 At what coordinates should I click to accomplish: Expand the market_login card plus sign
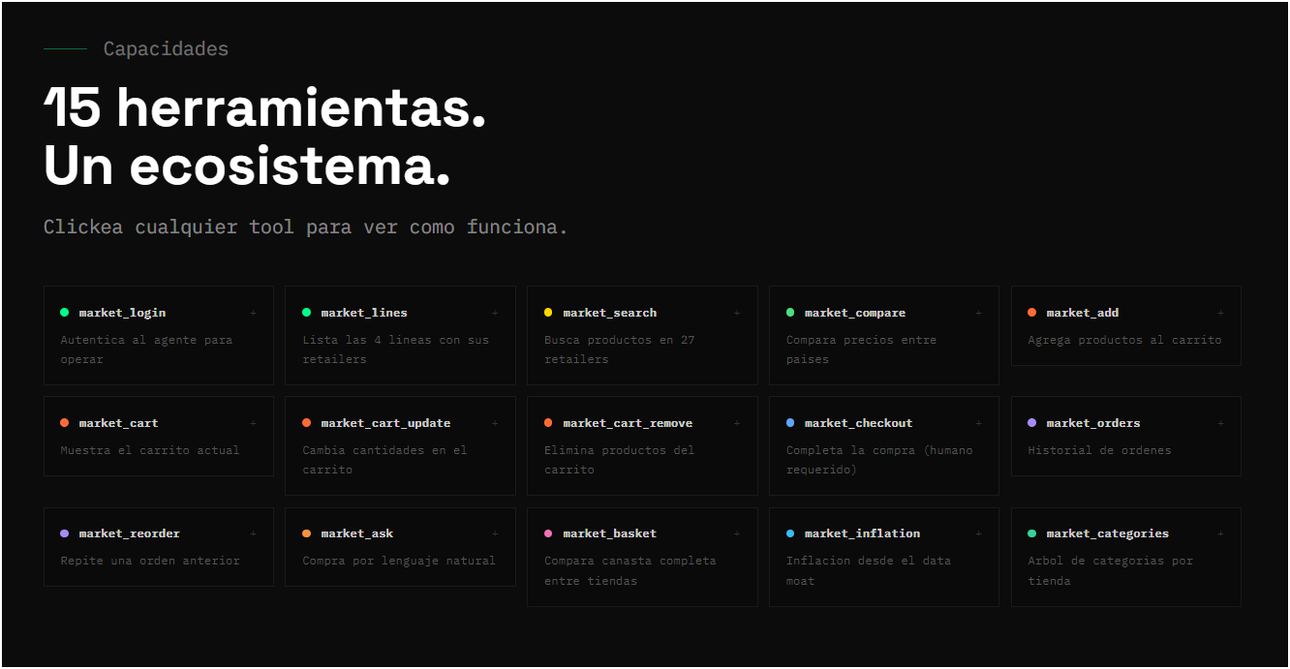tap(254, 313)
